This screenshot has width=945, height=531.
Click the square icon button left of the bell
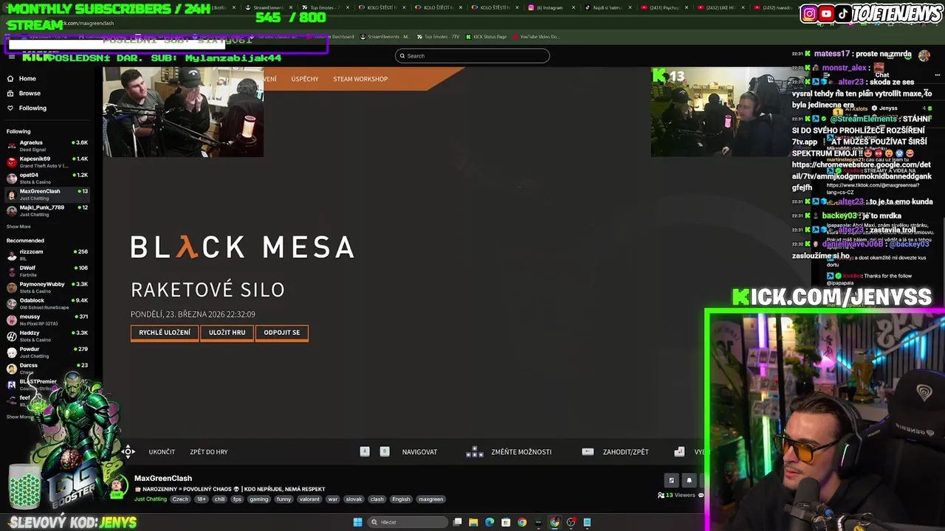point(671,481)
